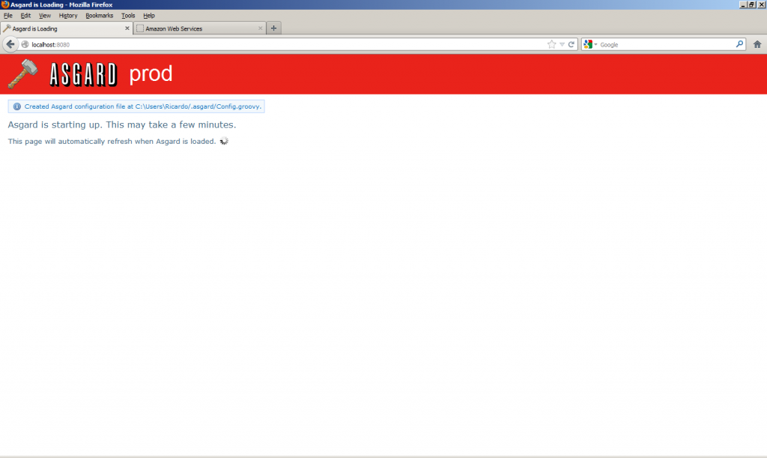
Task: Close the Asgard is Loading tab
Action: pyautogui.click(x=127, y=28)
